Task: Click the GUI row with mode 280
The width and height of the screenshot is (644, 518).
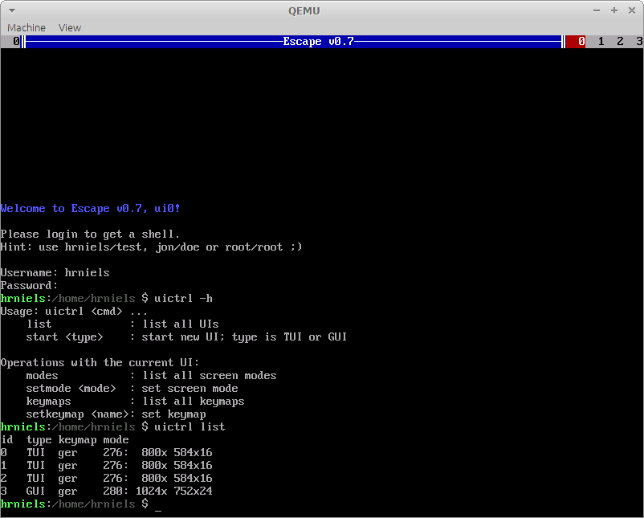Action: [106, 491]
